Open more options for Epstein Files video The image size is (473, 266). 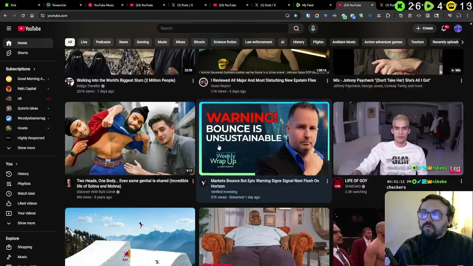[327, 81]
